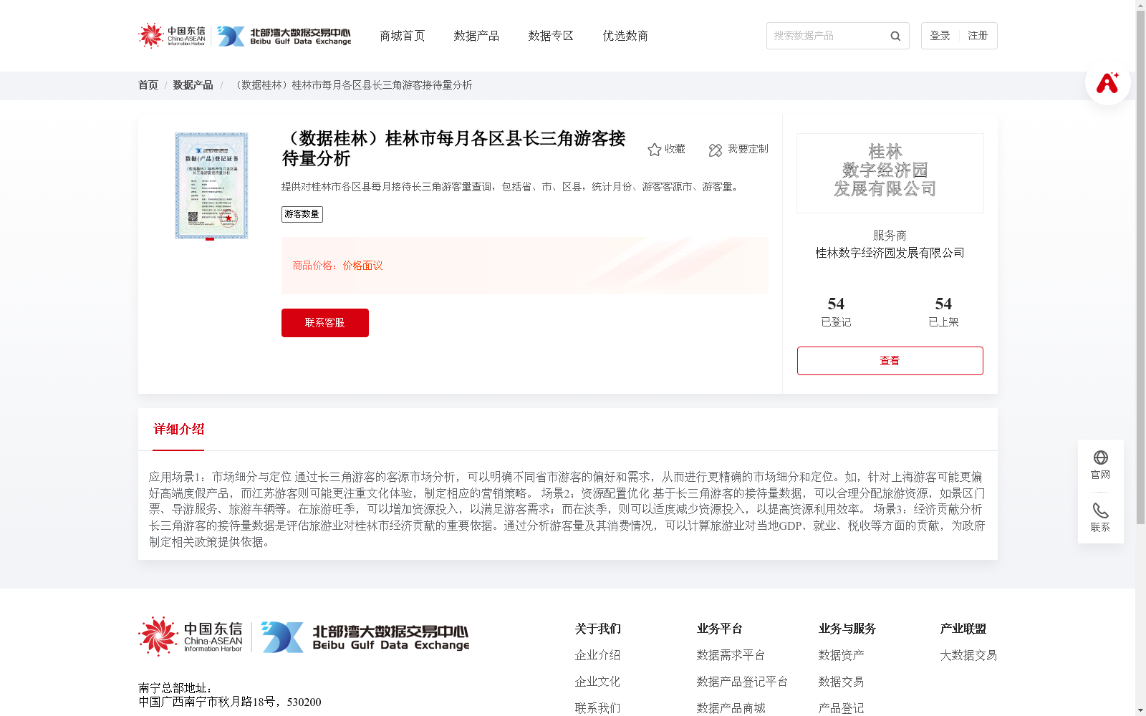
Task: Click the 注册 link
Action: coord(978,36)
